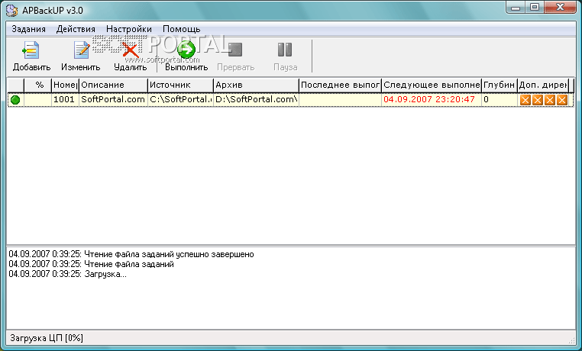
Task: Click the Удалить (Delete) task icon
Action: 130,51
